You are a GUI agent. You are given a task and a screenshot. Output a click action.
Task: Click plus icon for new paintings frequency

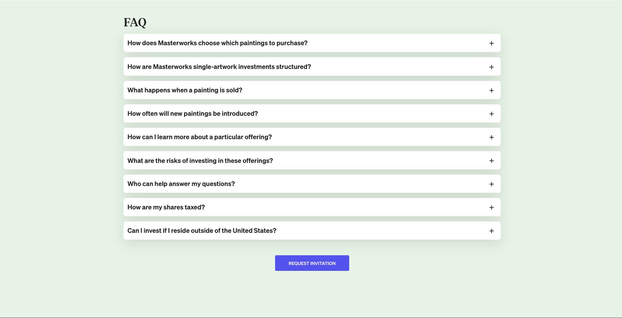click(x=491, y=114)
